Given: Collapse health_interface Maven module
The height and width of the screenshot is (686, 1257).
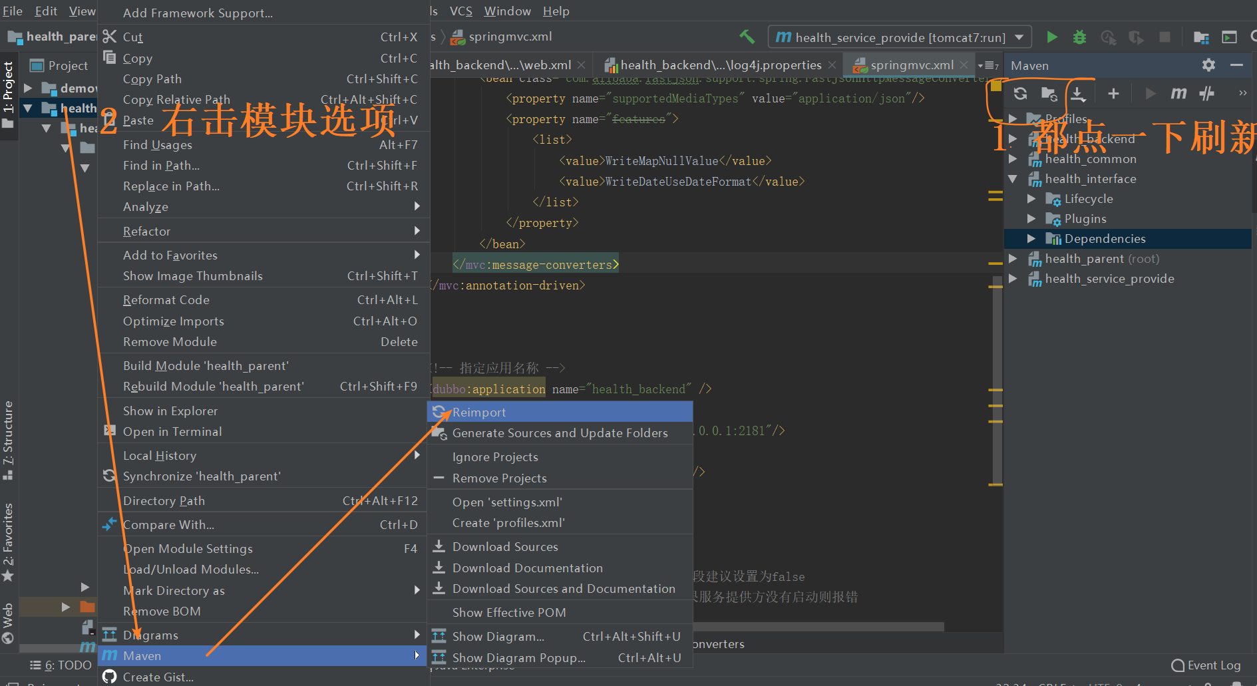Looking at the screenshot, I should (1013, 179).
